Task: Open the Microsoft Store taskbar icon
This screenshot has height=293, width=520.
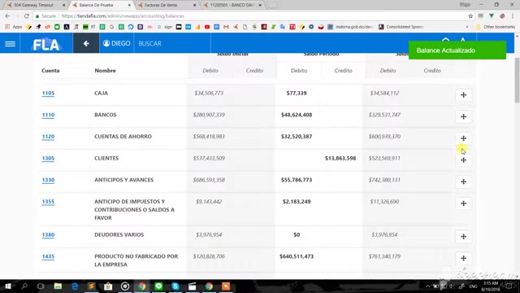Action: pyautogui.click(x=108, y=286)
